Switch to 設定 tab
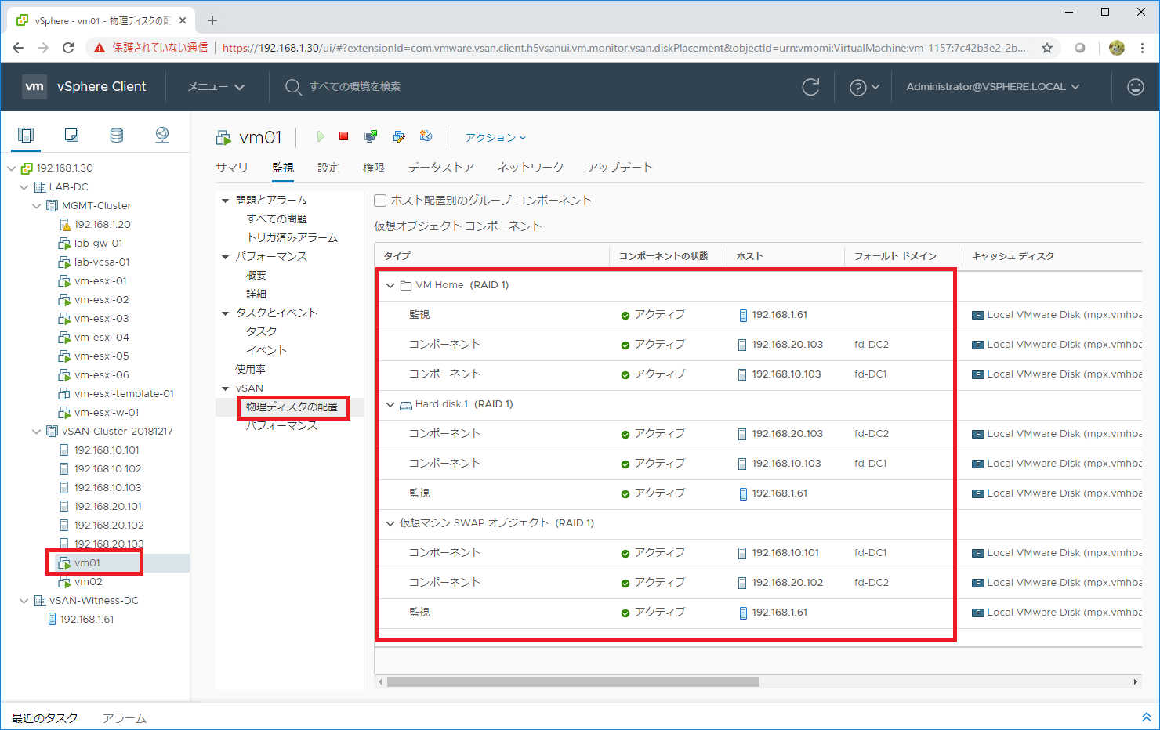The image size is (1160, 730). 328,168
